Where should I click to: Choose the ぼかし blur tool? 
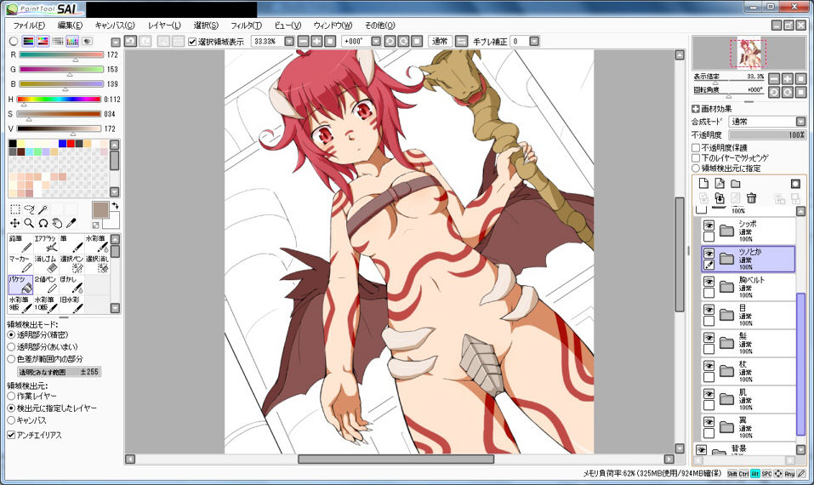(71, 284)
